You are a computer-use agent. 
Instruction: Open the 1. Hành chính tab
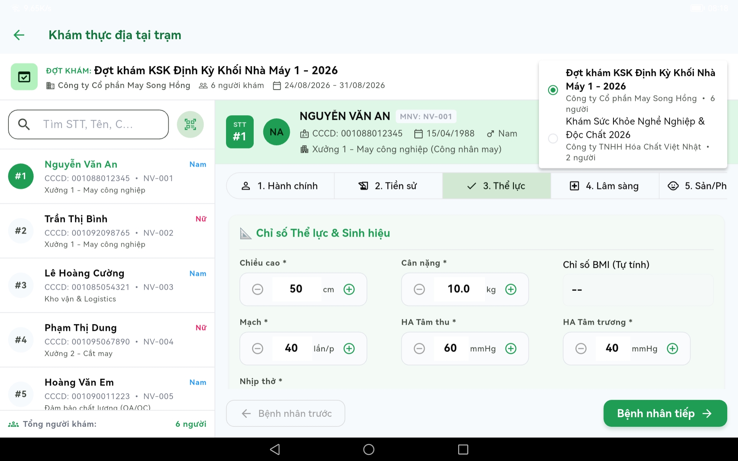(280, 186)
